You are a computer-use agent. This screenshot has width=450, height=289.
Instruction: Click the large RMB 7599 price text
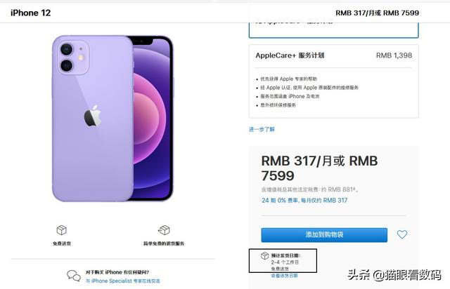pyautogui.click(x=319, y=168)
